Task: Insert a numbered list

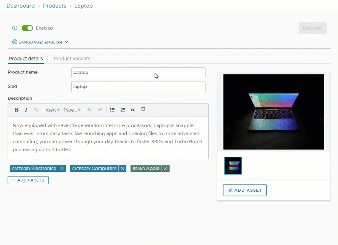Action: click(123, 110)
